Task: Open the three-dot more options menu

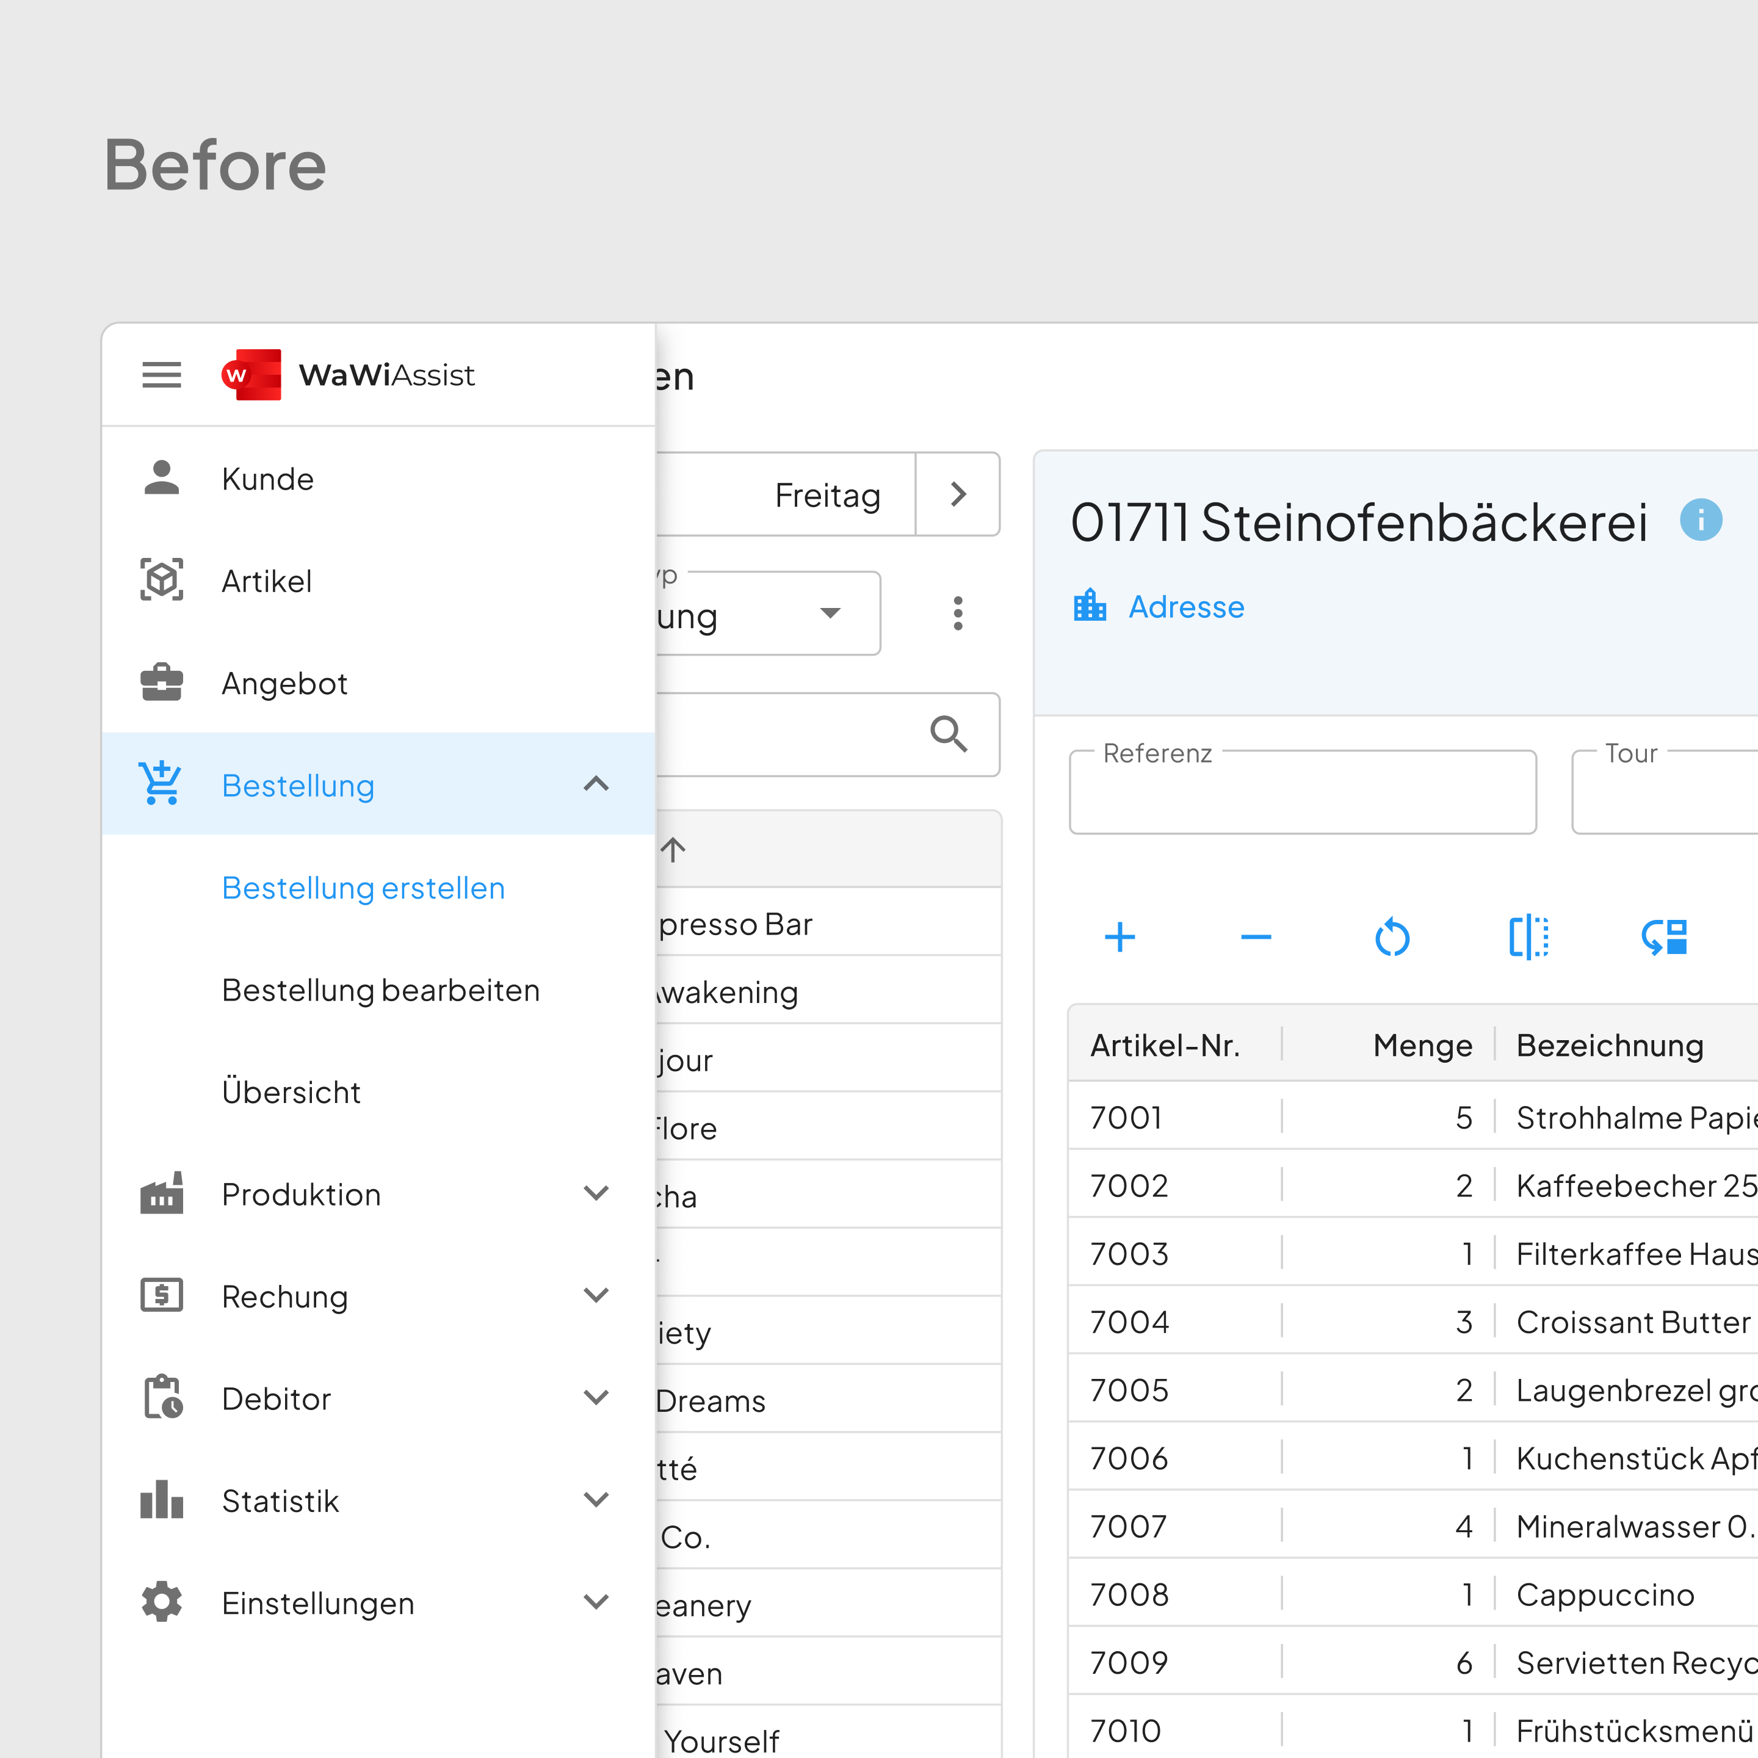Action: (x=957, y=613)
